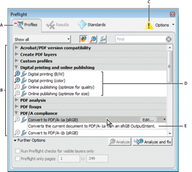The image size is (192, 172).
Task: Click wrench icon beside optimize for quality
Action: coord(24,87)
